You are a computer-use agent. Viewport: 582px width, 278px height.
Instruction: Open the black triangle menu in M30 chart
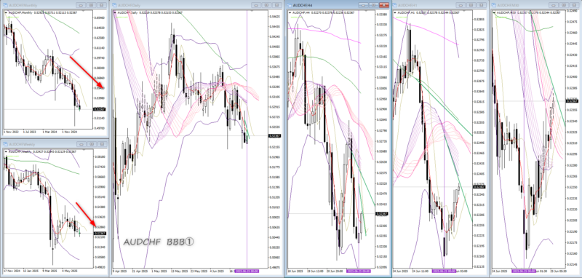(494, 12)
